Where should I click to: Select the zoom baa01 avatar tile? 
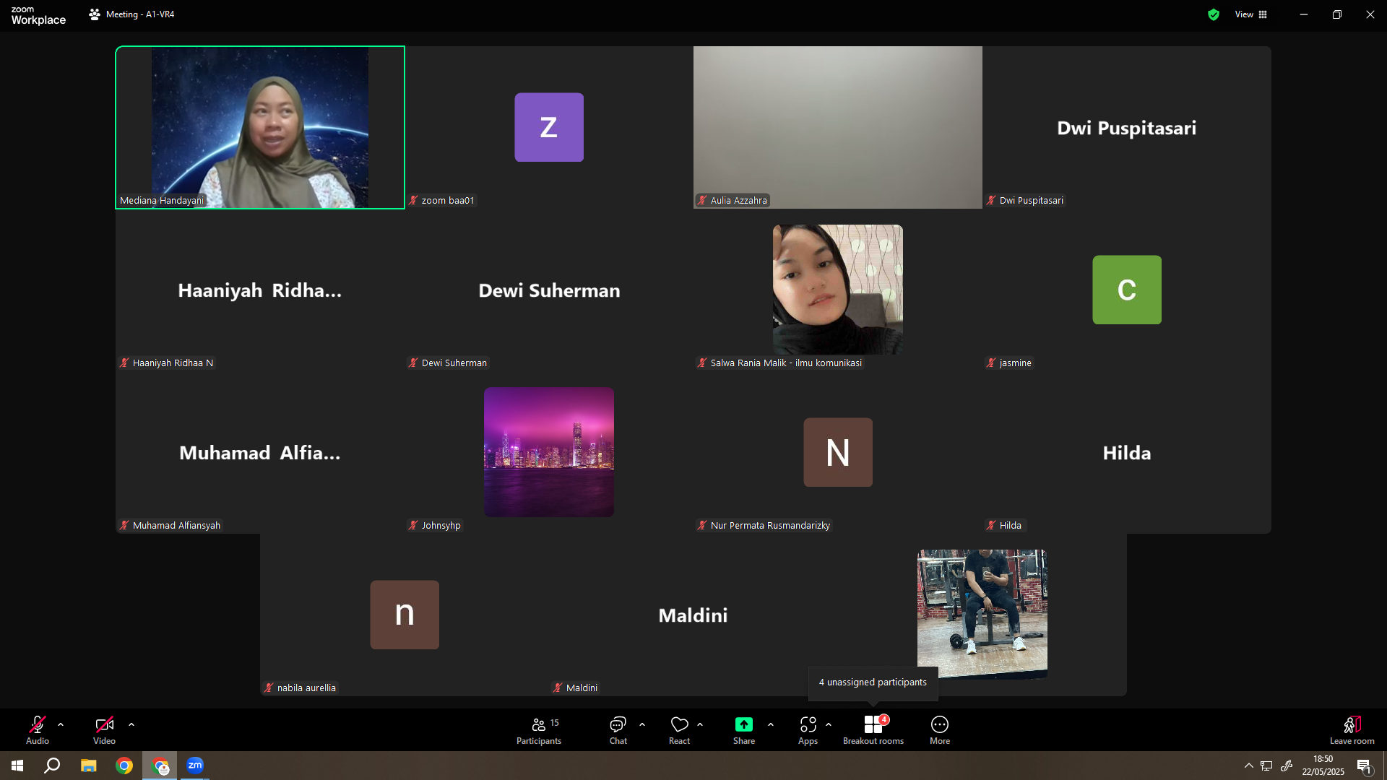pos(549,127)
